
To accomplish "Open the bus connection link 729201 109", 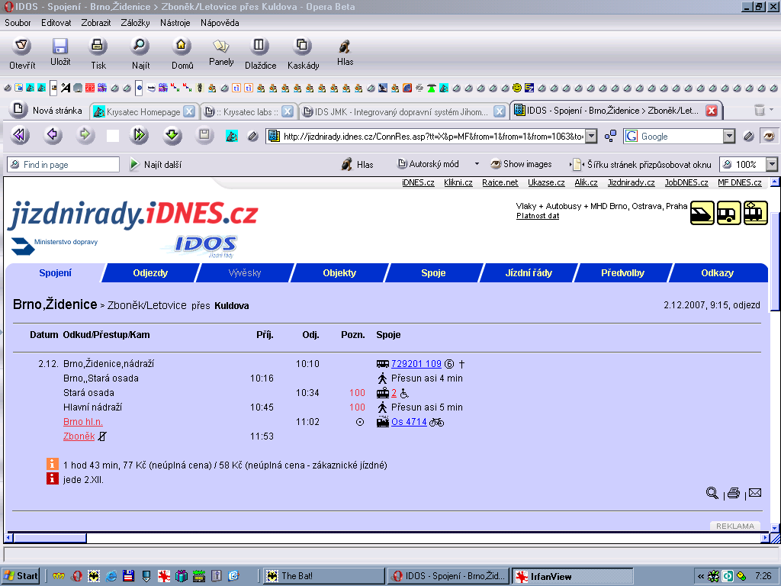I will 416,364.
